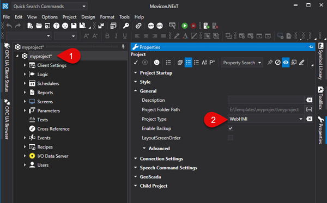Open the ToolBox side tab
The width and height of the screenshot is (327, 203).
coord(321,98)
